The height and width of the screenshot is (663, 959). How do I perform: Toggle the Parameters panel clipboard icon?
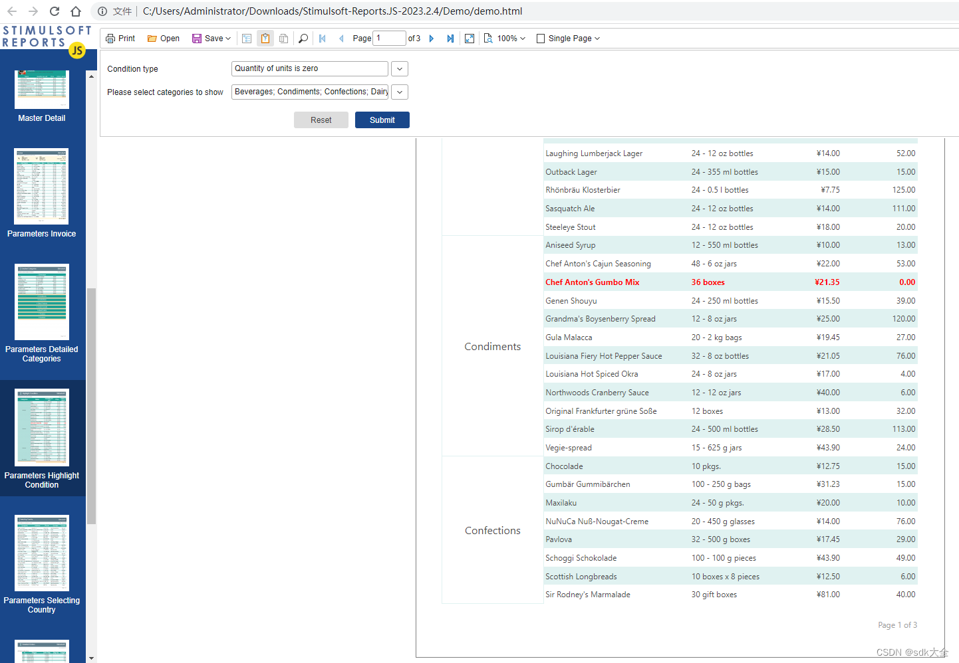pyautogui.click(x=265, y=38)
